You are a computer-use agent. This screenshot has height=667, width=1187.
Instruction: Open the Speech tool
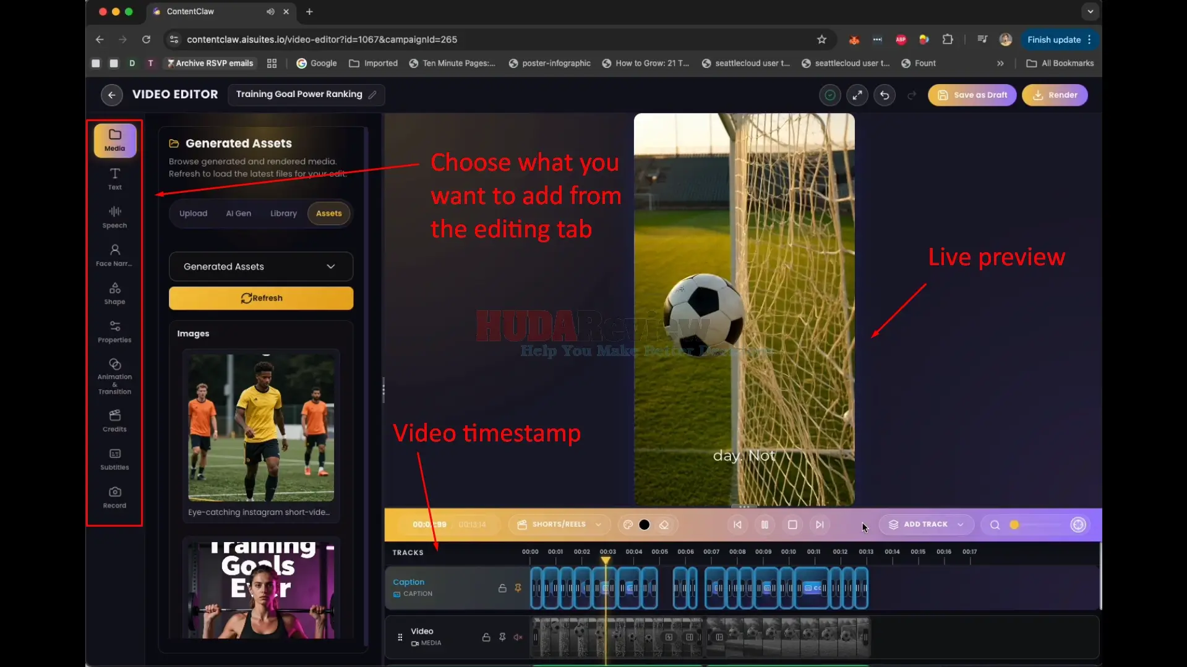point(115,217)
